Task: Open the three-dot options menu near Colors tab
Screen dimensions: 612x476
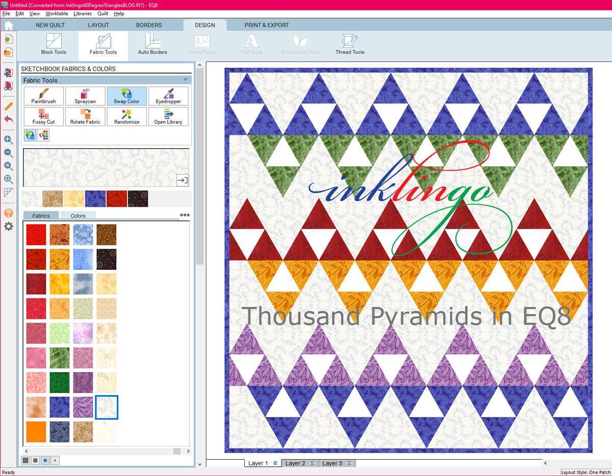Action: point(184,215)
